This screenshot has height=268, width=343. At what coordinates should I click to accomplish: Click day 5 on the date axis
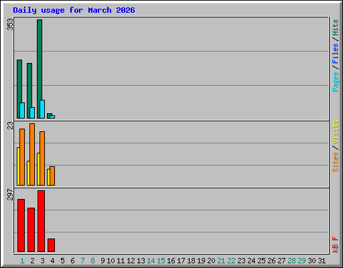click(62, 261)
